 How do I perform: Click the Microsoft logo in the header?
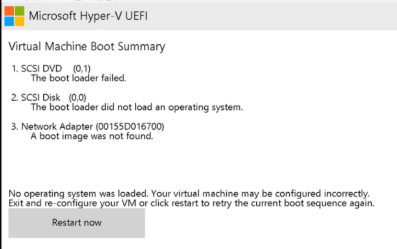[x=14, y=16]
